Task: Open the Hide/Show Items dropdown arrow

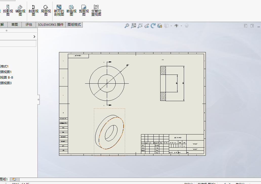Action: click(181, 26)
